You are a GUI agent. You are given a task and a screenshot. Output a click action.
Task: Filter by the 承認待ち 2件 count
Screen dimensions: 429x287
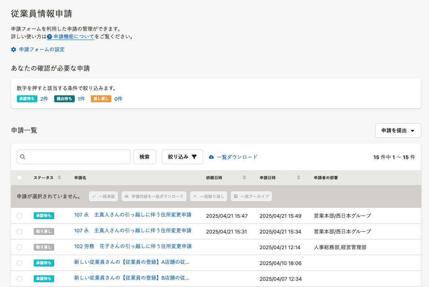coord(44,99)
